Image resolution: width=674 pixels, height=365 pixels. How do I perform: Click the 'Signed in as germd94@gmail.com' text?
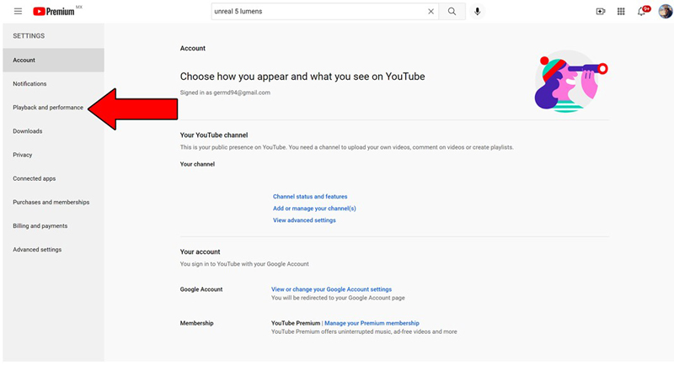click(x=225, y=93)
